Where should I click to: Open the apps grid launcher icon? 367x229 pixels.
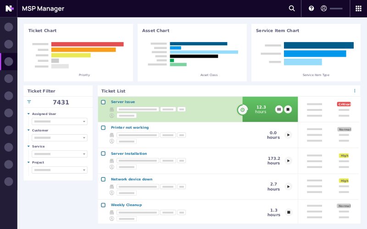coord(358,9)
